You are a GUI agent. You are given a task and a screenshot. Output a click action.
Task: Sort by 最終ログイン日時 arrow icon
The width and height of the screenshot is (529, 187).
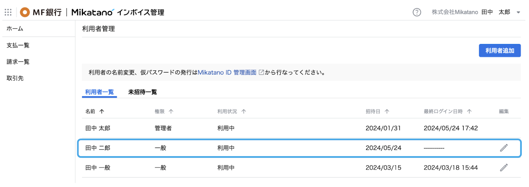click(x=469, y=112)
